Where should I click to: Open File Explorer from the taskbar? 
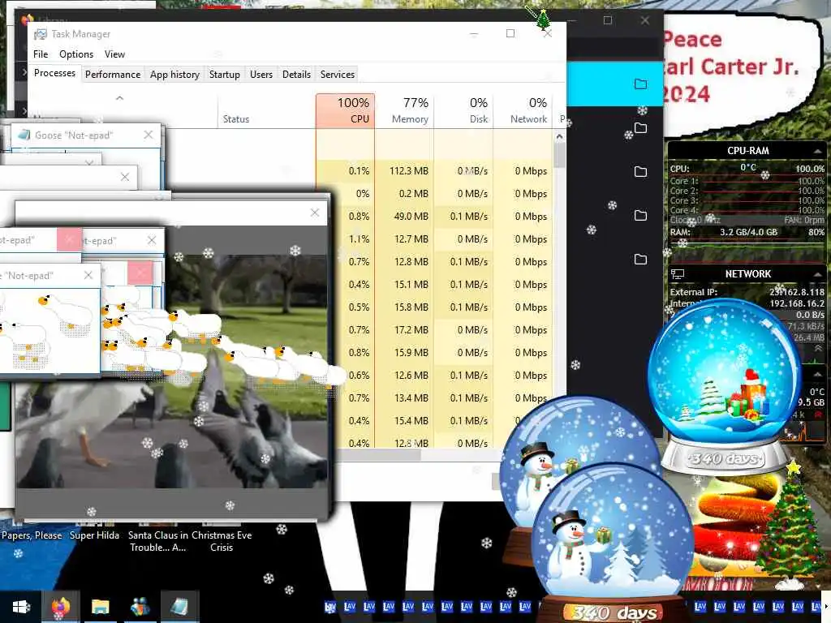coord(100,607)
